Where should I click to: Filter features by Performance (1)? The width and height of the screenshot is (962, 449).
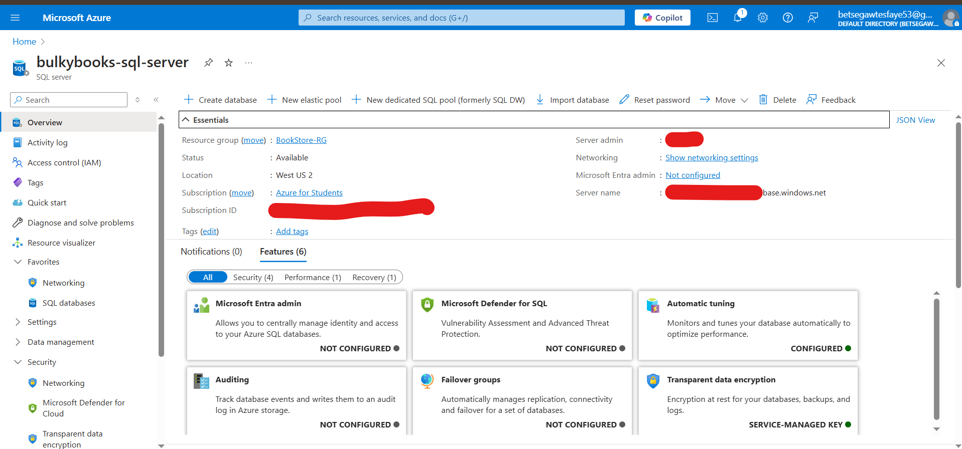[x=313, y=277]
